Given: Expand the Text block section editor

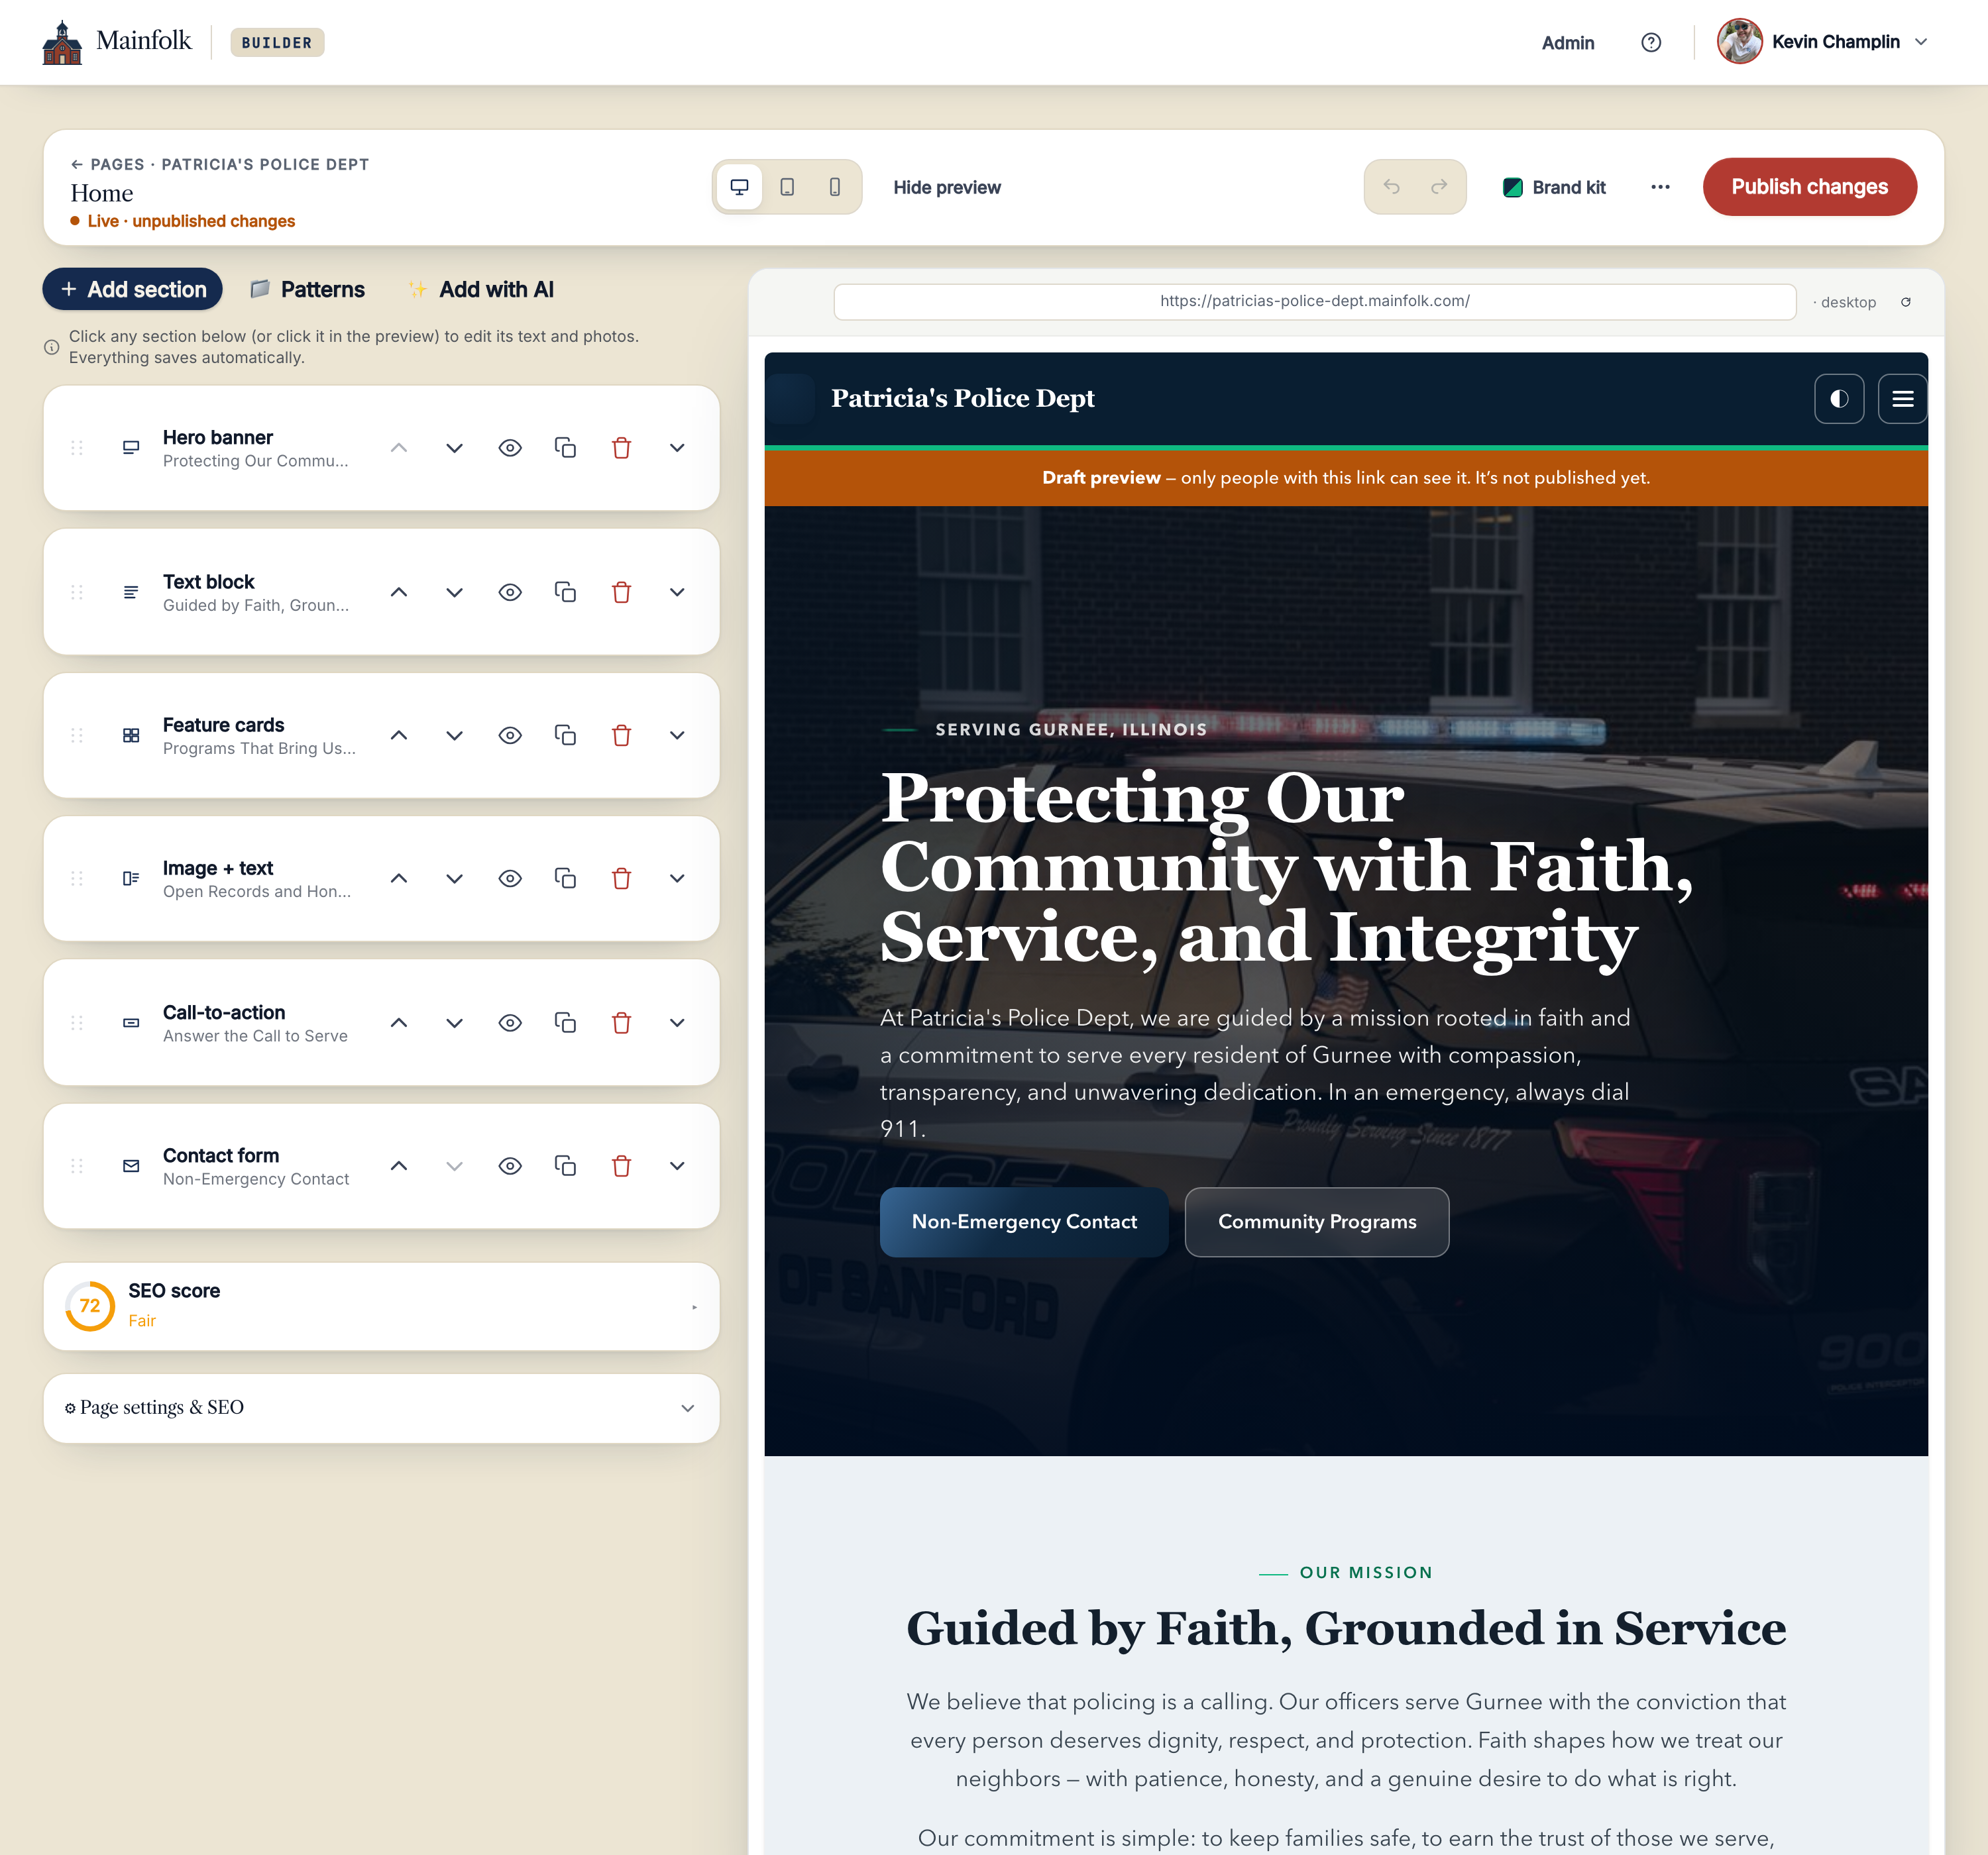Looking at the screenshot, I should [x=677, y=592].
